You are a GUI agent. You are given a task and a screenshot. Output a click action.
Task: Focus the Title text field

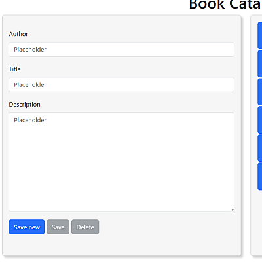(121, 84)
